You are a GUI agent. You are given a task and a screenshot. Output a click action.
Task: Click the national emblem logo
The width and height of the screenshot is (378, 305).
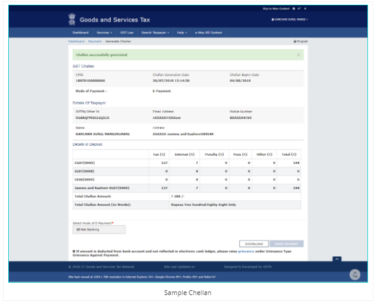click(72, 19)
